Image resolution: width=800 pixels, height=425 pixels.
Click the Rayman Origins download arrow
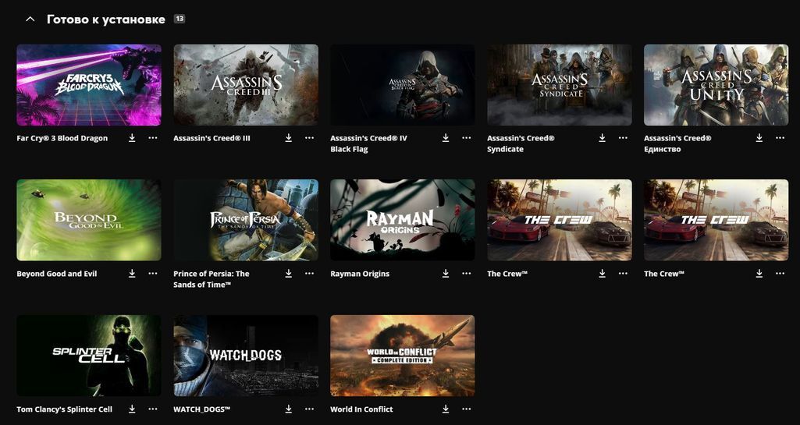[x=446, y=274]
